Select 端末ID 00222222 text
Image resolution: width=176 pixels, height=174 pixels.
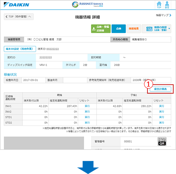pos(48,49)
